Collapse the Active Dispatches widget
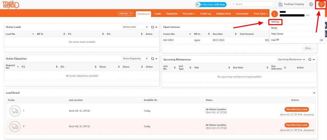Image resolution: width=327 pixels, height=140 pixels. [156, 59]
